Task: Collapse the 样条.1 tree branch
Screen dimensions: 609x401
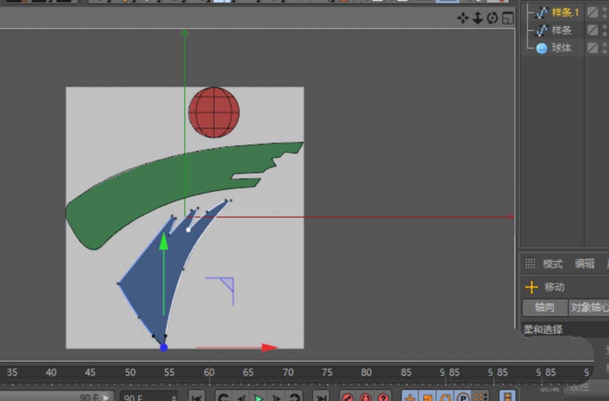Action: point(529,12)
